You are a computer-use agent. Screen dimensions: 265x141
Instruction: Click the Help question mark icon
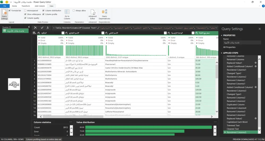(x=263, y=6)
